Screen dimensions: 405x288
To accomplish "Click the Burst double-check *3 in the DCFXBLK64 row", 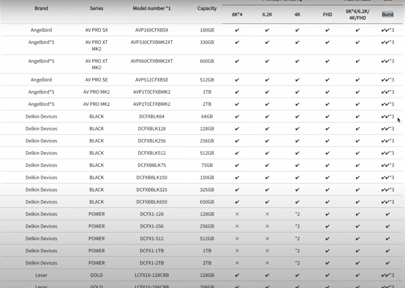I will [x=388, y=116].
